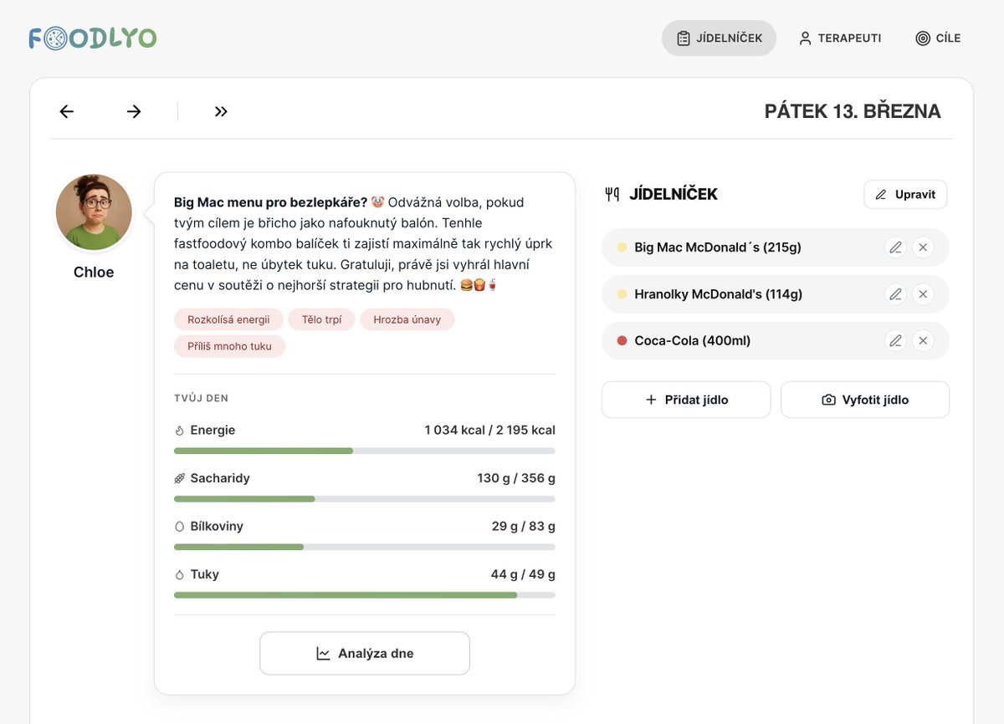Jump forward with double chevron arrow
The height and width of the screenshot is (724, 1004).
(x=221, y=111)
